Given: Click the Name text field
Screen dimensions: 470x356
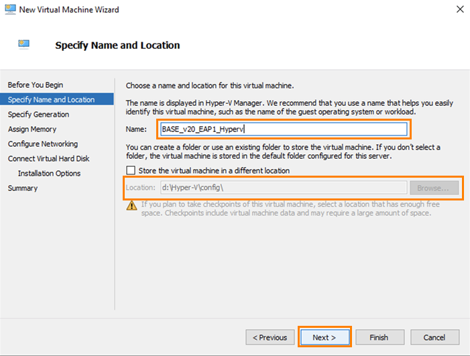Looking at the screenshot, I should click(283, 129).
